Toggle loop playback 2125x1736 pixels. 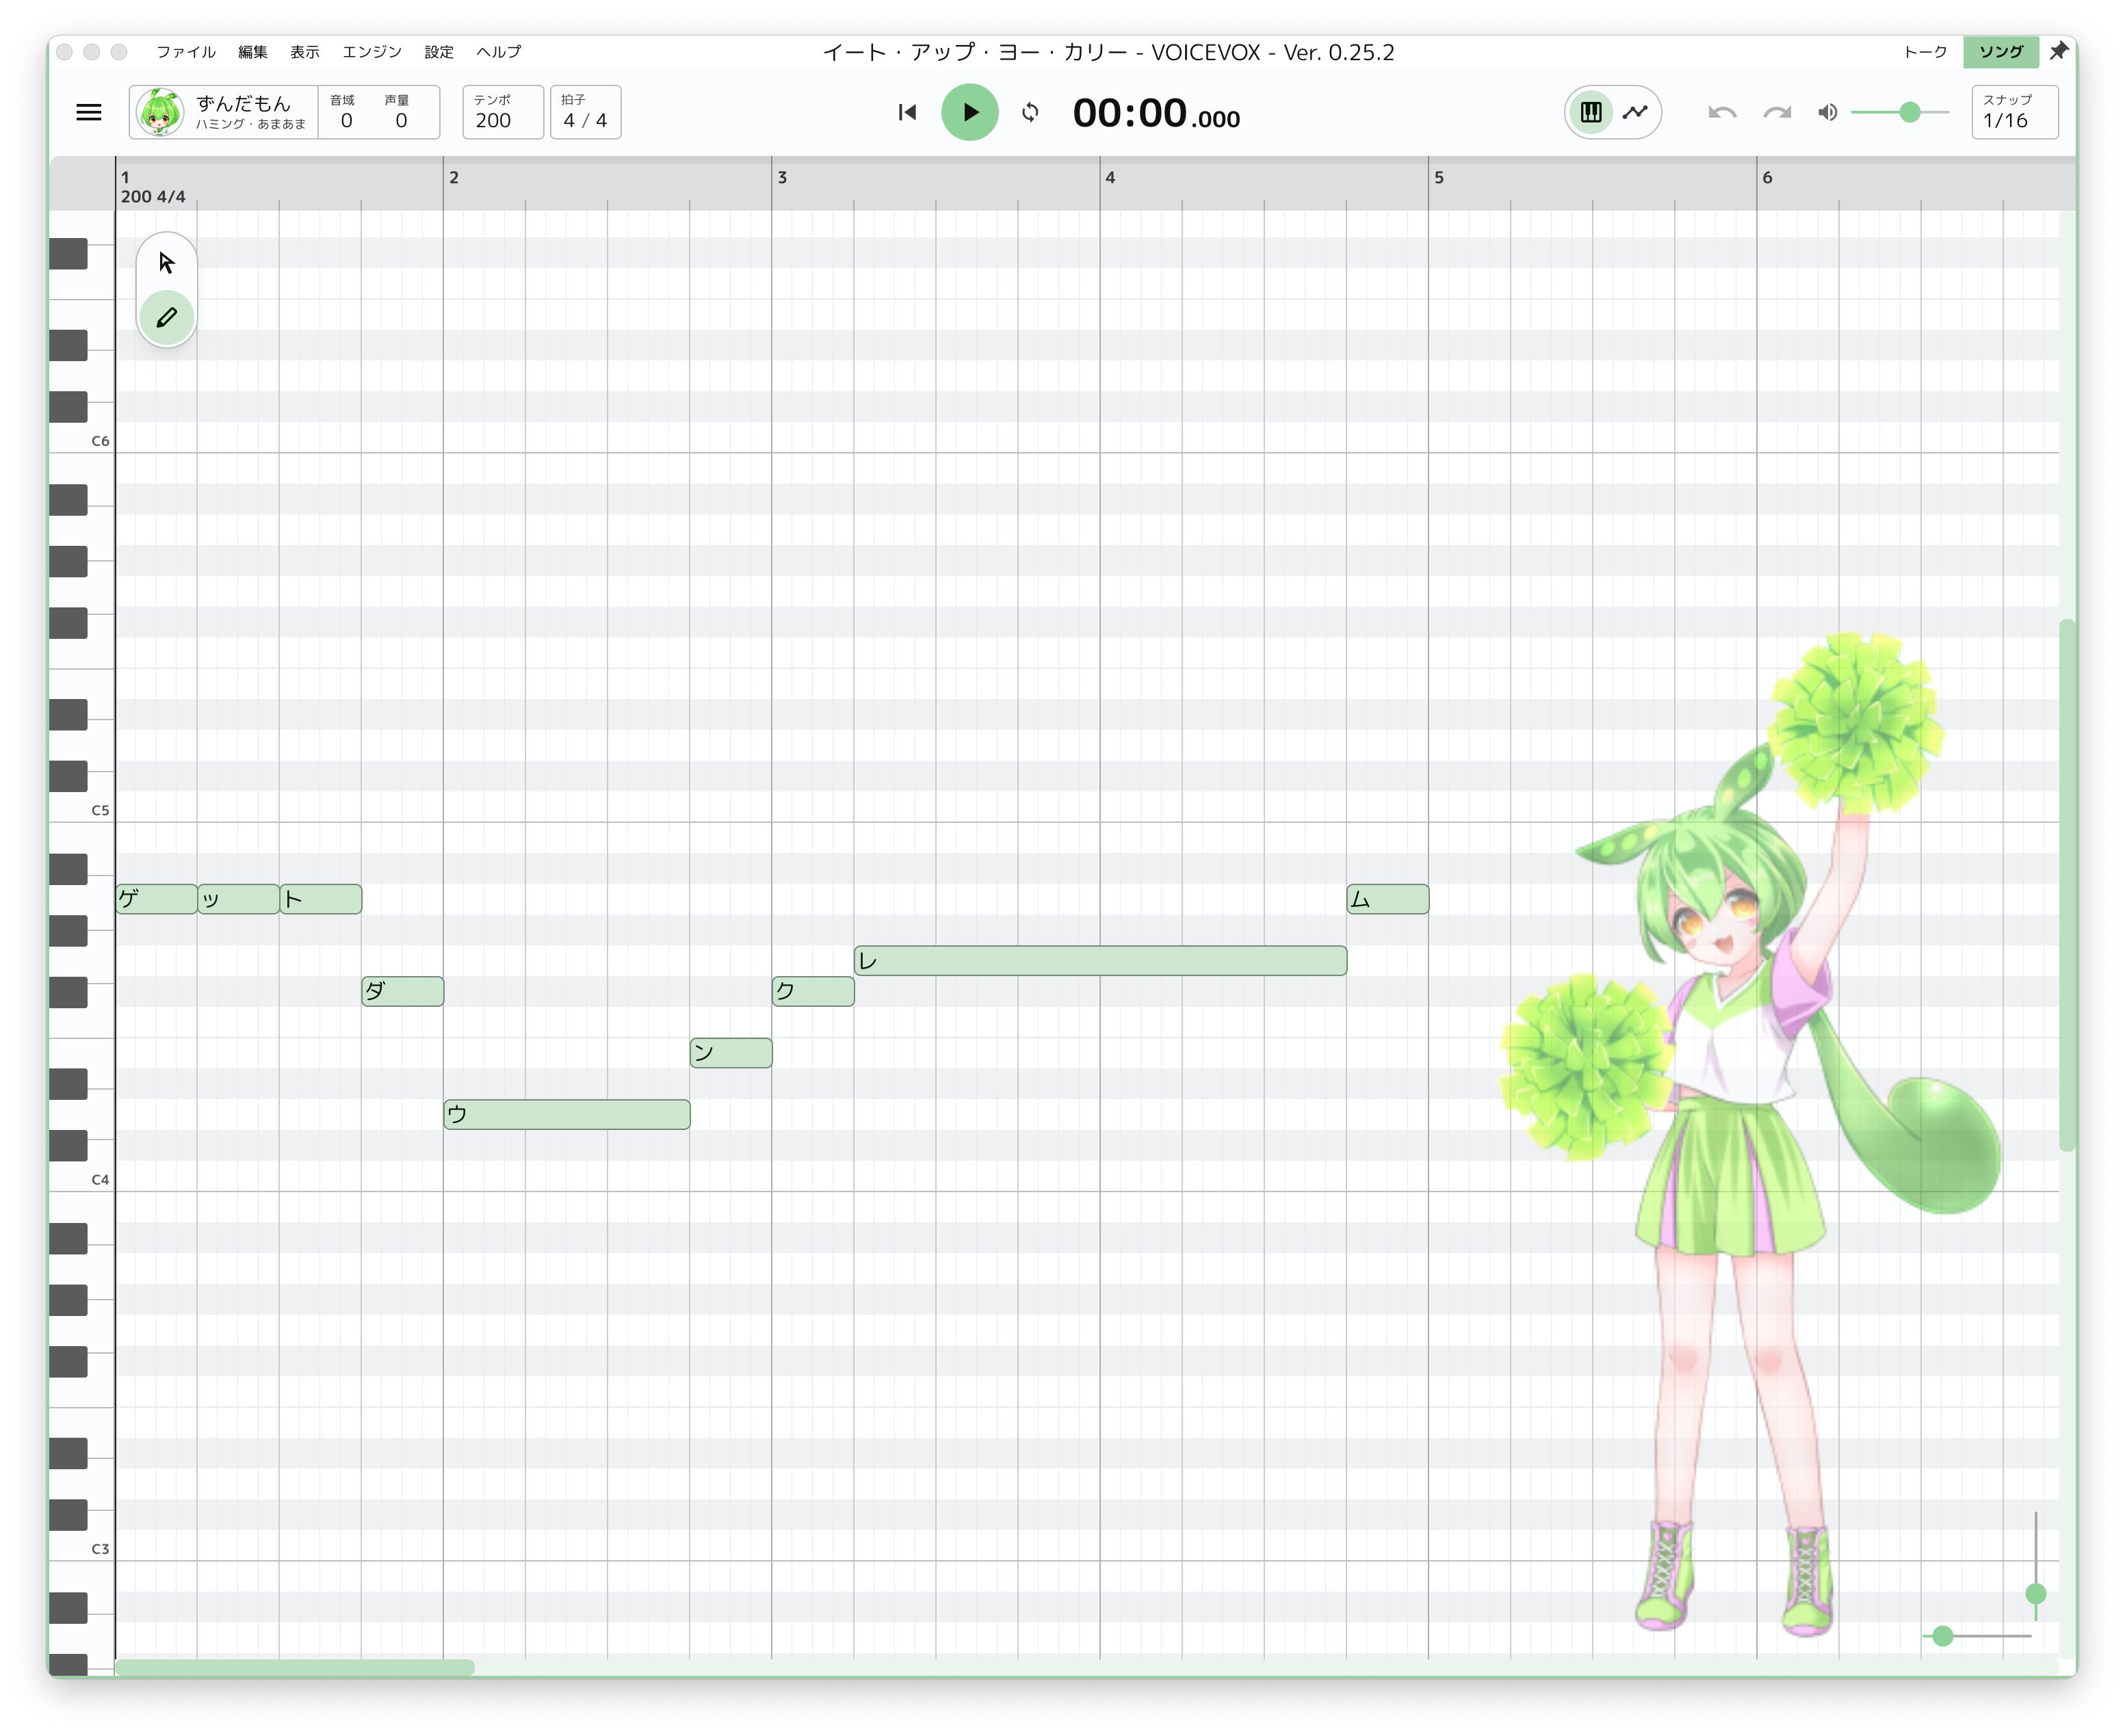click(x=1030, y=112)
